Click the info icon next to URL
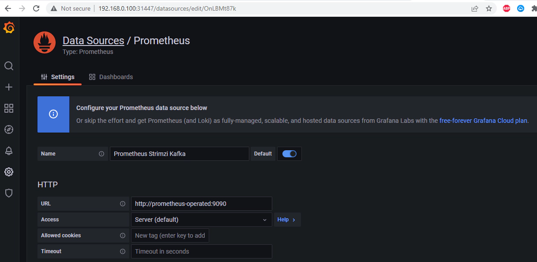 tap(123, 204)
